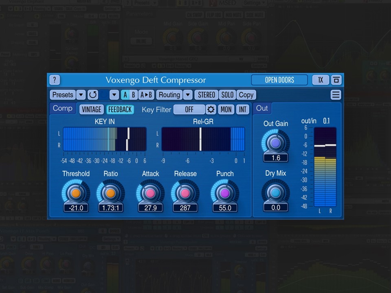
Task: Open the Routing menu
Action: 169,95
